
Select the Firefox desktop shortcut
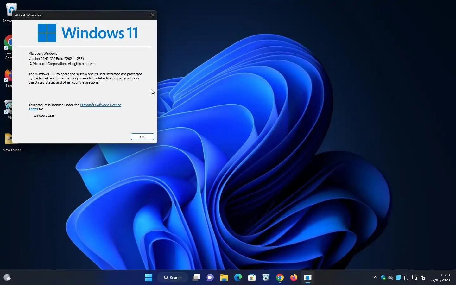(x=8, y=78)
